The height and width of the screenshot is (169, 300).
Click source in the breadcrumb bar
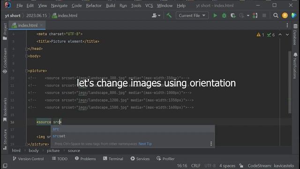point(74,151)
